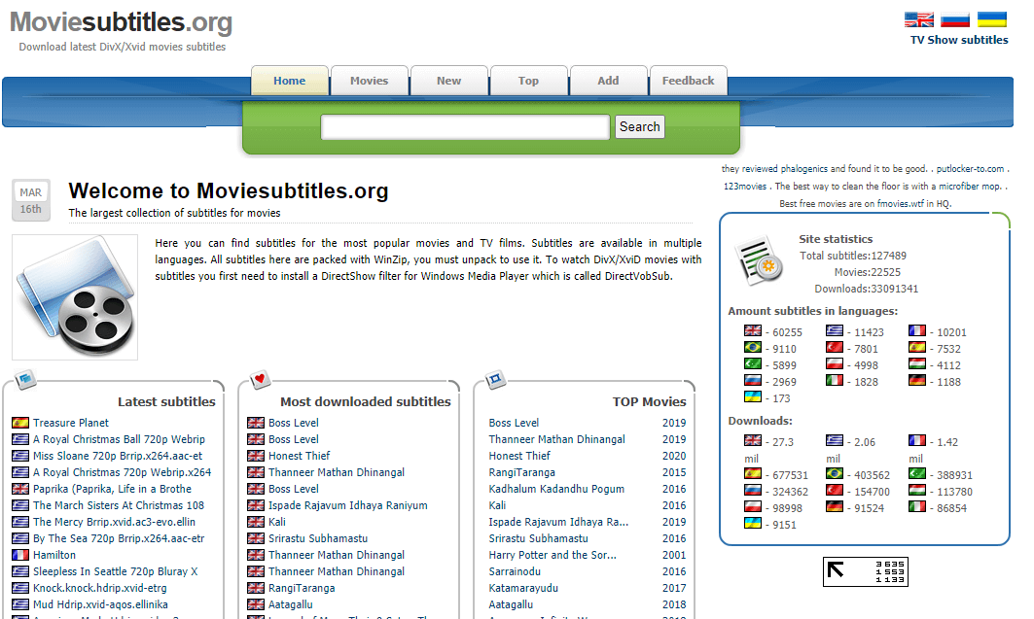The width and height of the screenshot is (1034, 619).
Task: Click the Turkish flag beside count 7801
Action: (835, 347)
